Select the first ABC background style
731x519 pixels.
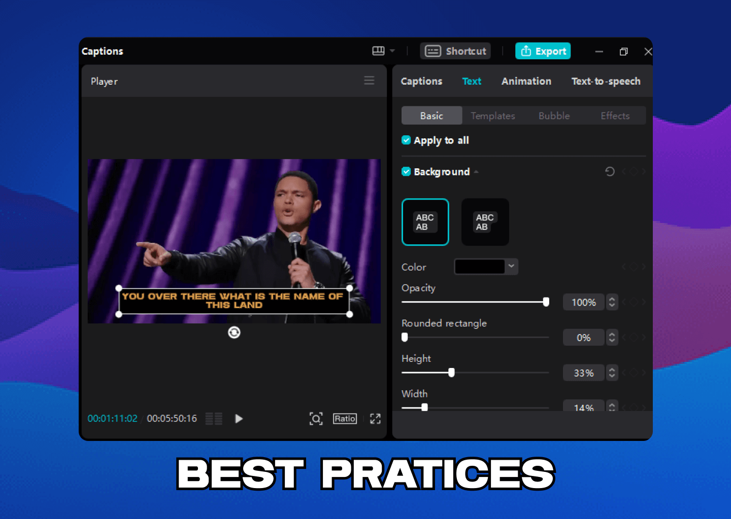coord(425,222)
